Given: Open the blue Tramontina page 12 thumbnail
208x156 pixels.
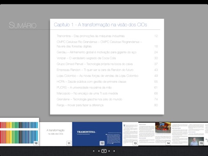Looking at the screenshot, I should pyautogui.click(x=97, y=134).
